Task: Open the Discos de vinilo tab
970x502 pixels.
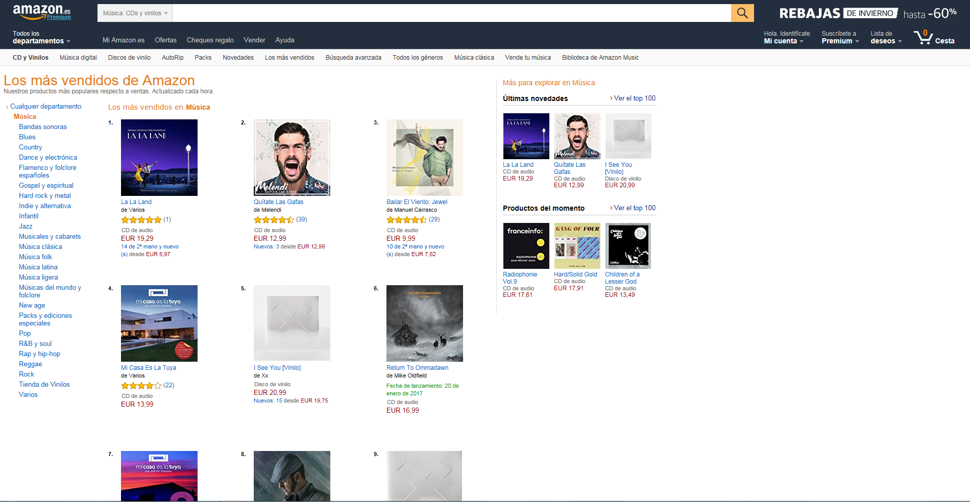Action: [x=129, y=58]
